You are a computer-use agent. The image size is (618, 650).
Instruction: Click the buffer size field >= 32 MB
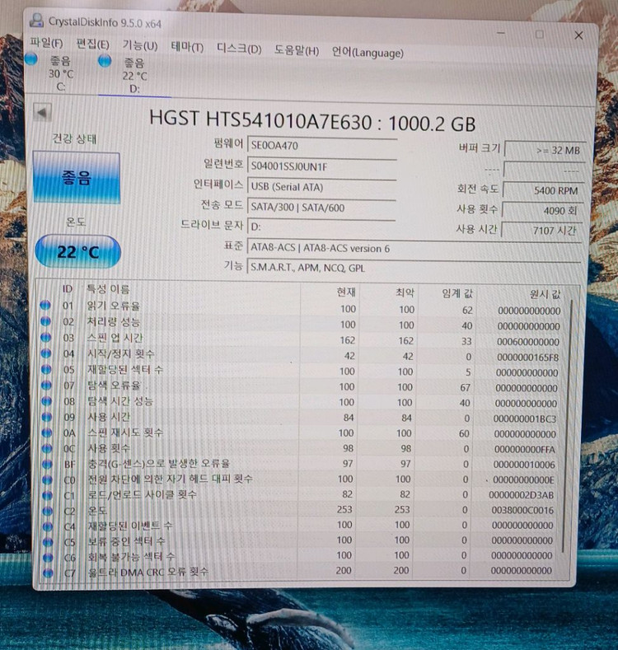click(545, 151)
